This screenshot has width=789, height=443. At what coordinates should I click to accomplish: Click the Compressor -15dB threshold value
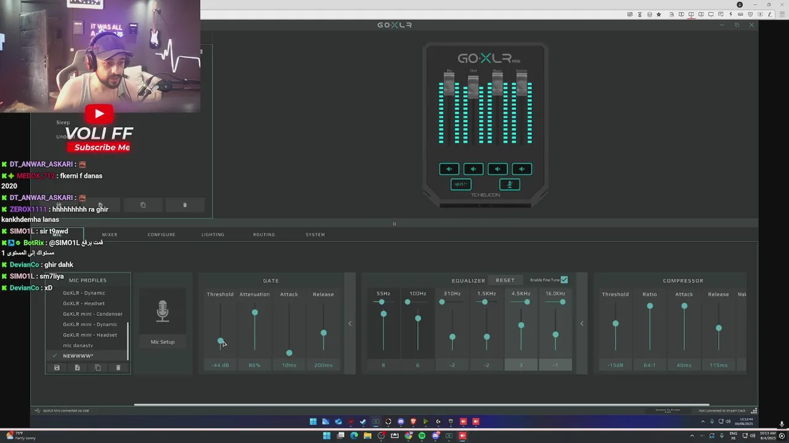(x=615, y=365)
